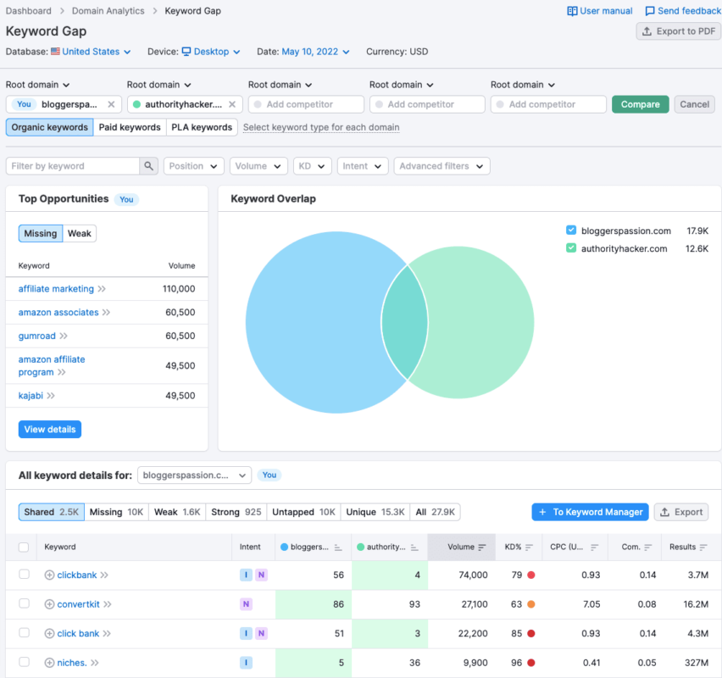Click Select keyword type for each domain
722x678 pixels.
[x=321, y=127]
